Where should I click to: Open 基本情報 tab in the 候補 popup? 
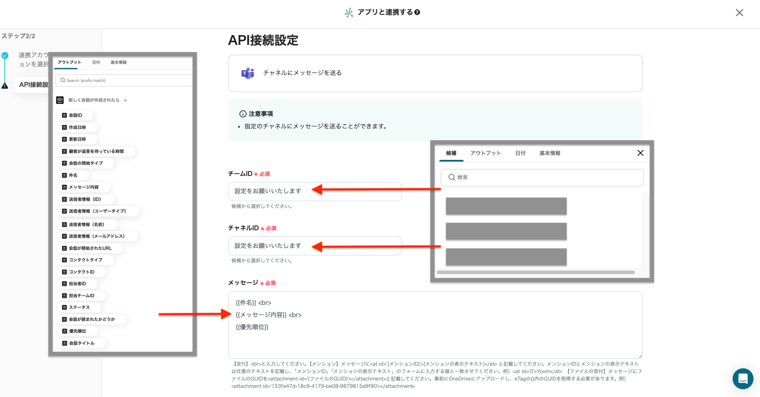point(550,153)
